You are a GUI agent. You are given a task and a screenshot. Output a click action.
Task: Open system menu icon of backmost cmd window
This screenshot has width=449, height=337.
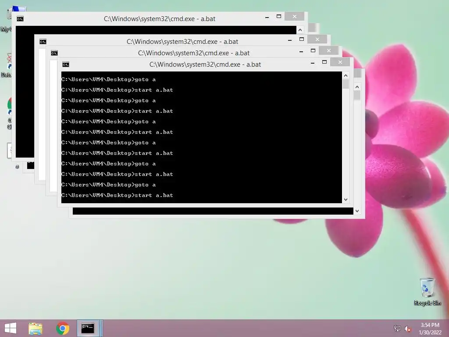tap(20, 18)
